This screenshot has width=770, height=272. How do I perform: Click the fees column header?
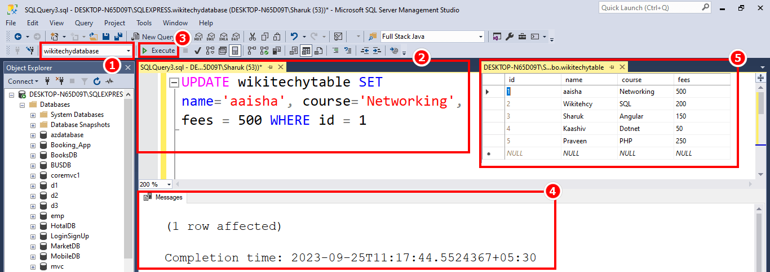(701, 80)
